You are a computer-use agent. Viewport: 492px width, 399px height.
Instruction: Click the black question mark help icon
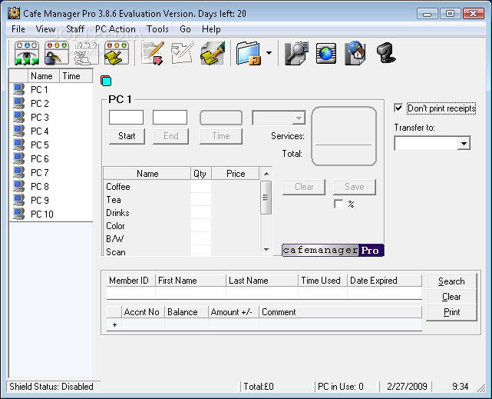tap(386, 53)
